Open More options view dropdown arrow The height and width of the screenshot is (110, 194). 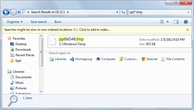coord(167,22)
